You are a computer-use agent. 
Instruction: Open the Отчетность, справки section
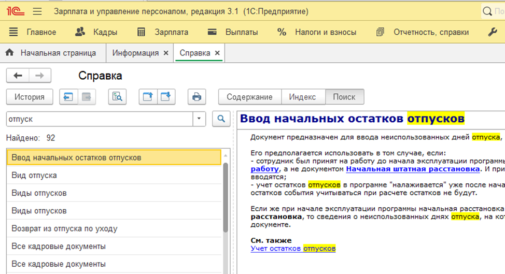pos(431,32)
